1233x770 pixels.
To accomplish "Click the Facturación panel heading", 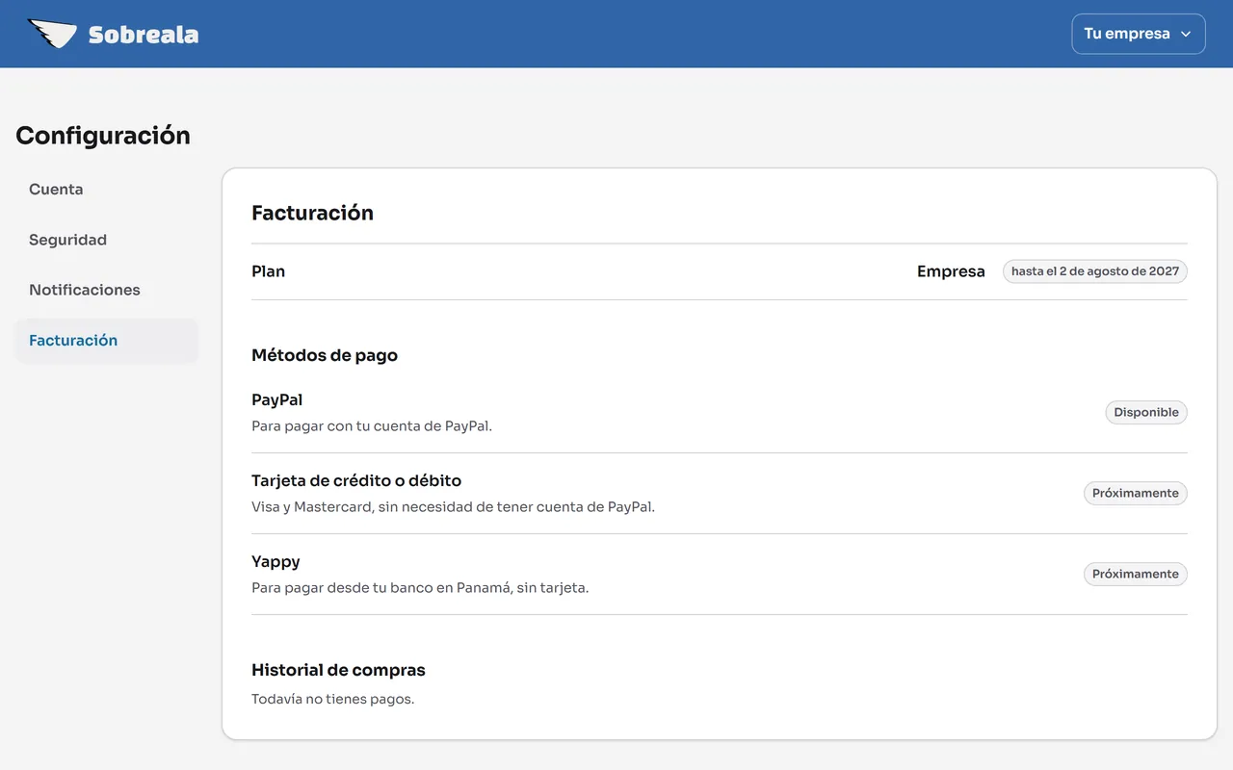I will coord(312,213).
